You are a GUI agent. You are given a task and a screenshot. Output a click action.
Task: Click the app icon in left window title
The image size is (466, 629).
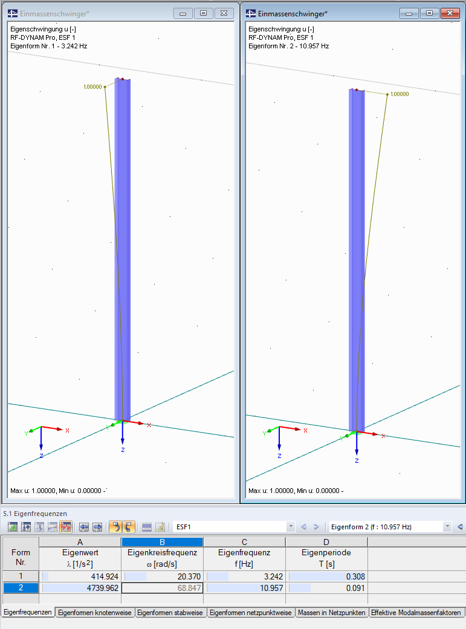coord(13,14)
